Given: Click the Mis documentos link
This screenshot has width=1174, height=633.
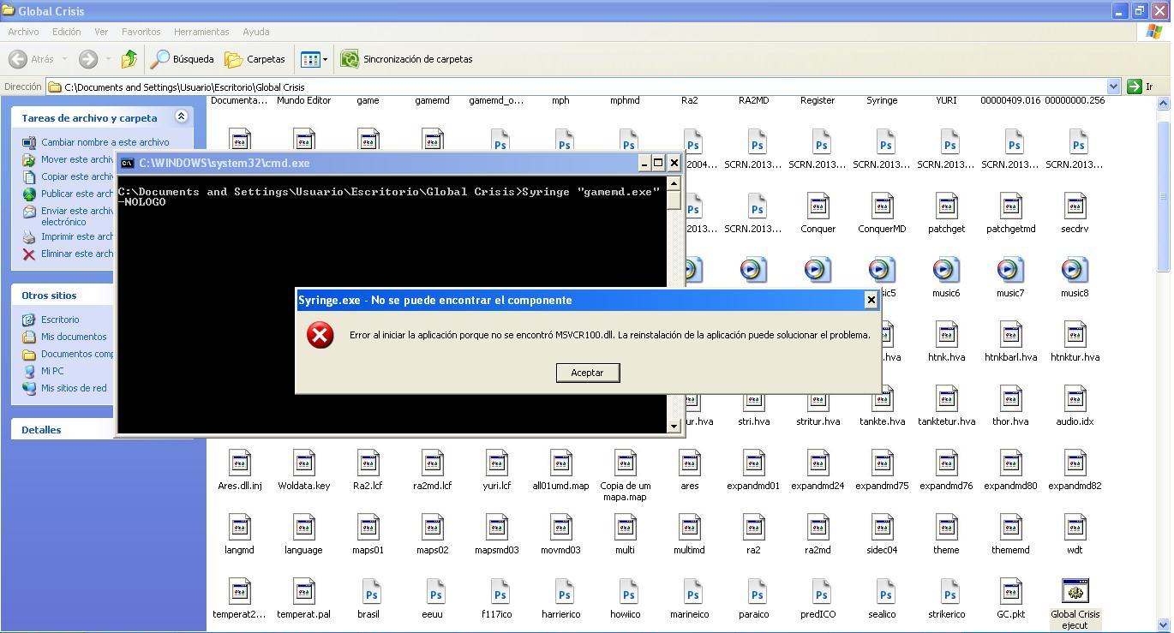Looking at the screenshot, I should 74,337.
